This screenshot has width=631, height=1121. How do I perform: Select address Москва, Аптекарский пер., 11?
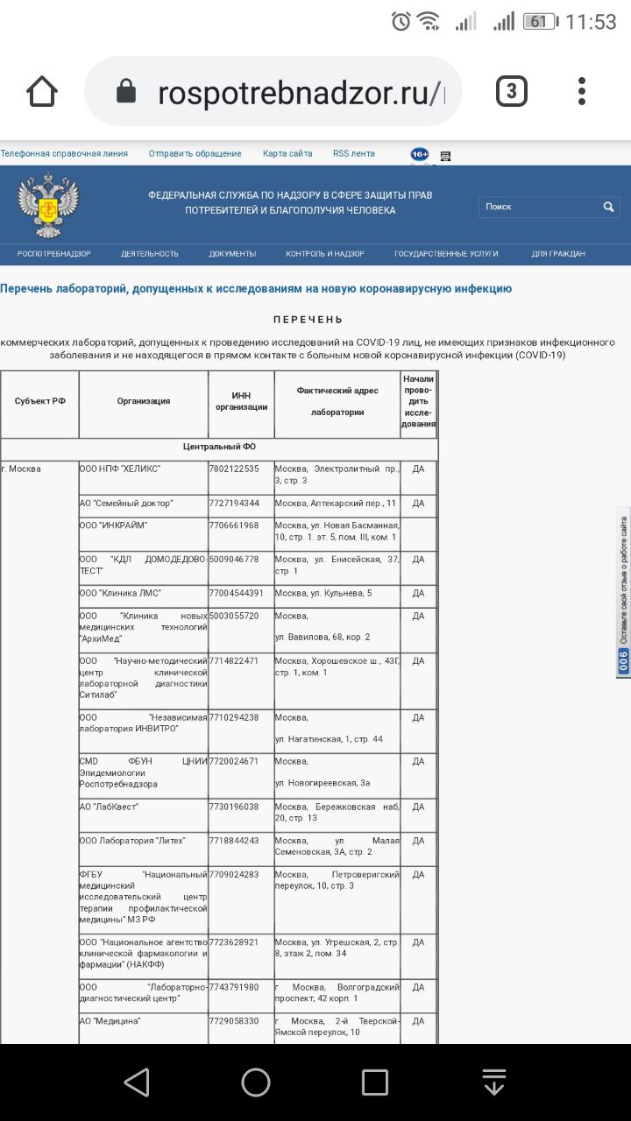click(x=337, y=506)
